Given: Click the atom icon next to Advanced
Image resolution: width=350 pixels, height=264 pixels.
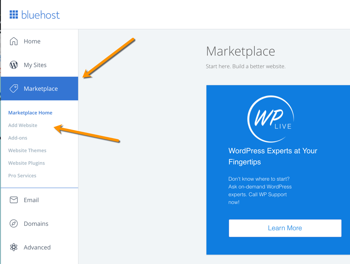Looking at the screenshot, I should [x=14, y=247].
